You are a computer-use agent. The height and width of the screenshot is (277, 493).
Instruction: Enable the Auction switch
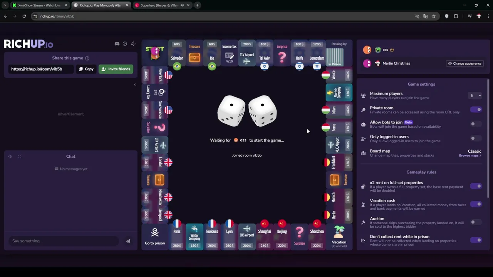(x=476, y=222)
